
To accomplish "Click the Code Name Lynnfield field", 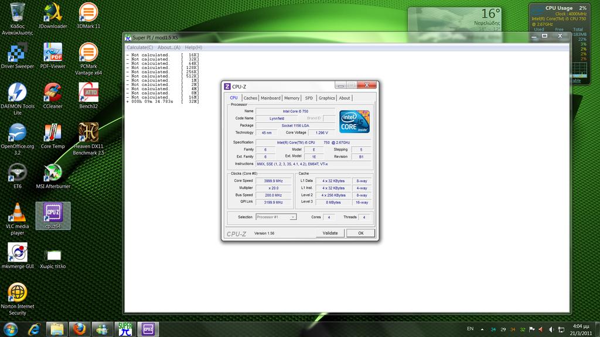I will click(x=277, y=118).
